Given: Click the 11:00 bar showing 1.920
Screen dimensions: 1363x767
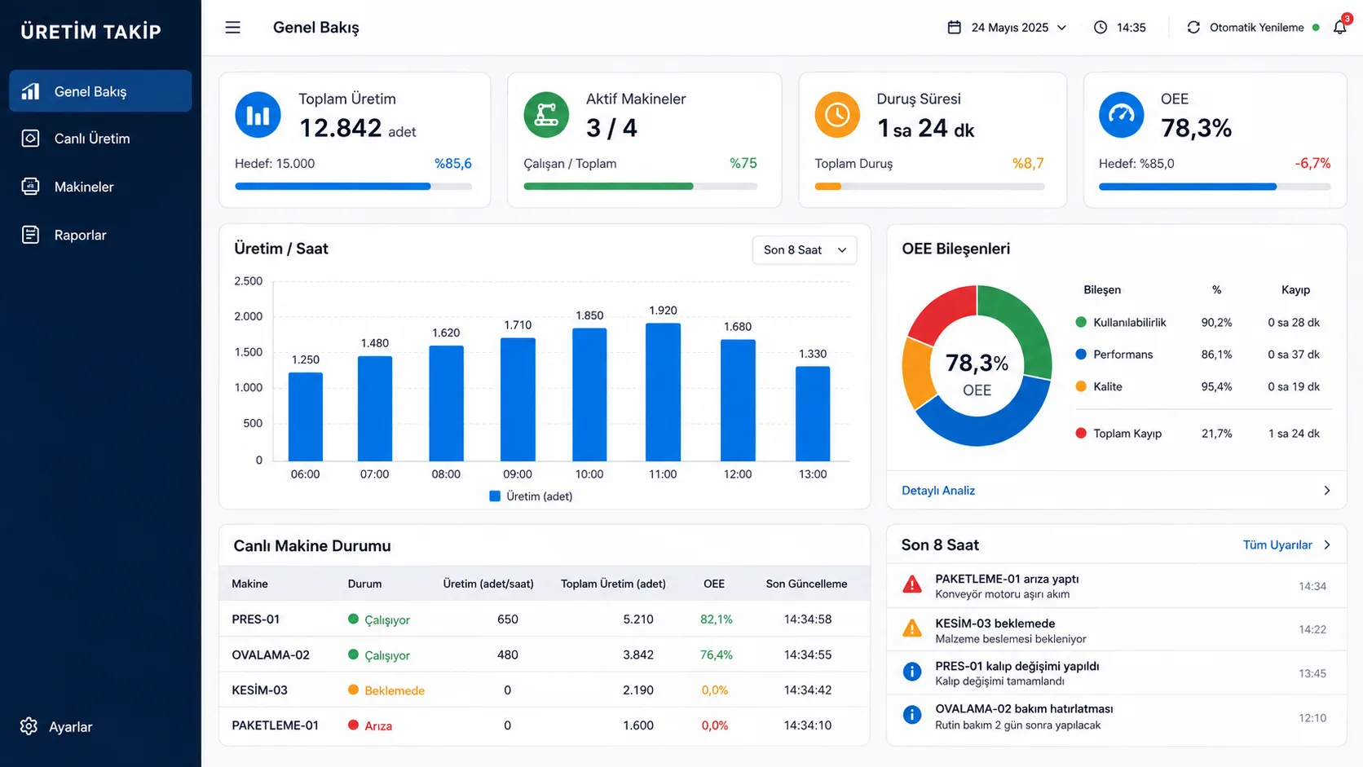Looking at the screenshot, I should click(663, 392).
